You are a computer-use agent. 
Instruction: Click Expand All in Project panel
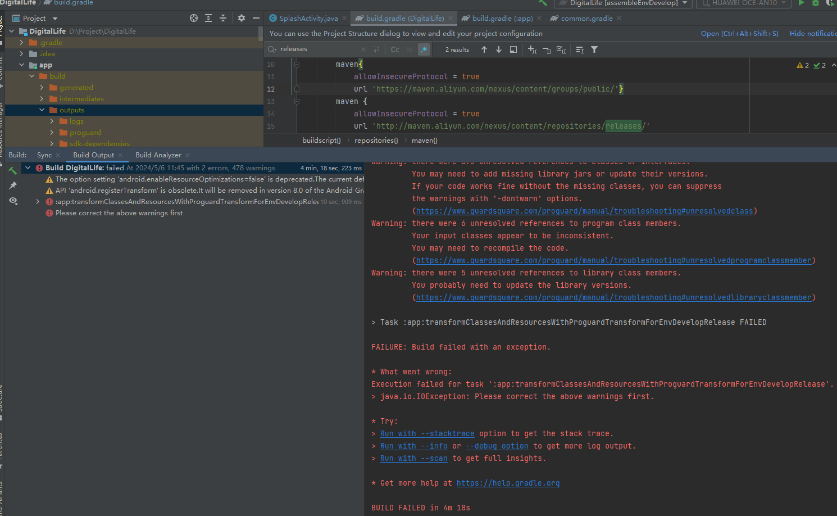pyautogui.click(x=208, y=18)
